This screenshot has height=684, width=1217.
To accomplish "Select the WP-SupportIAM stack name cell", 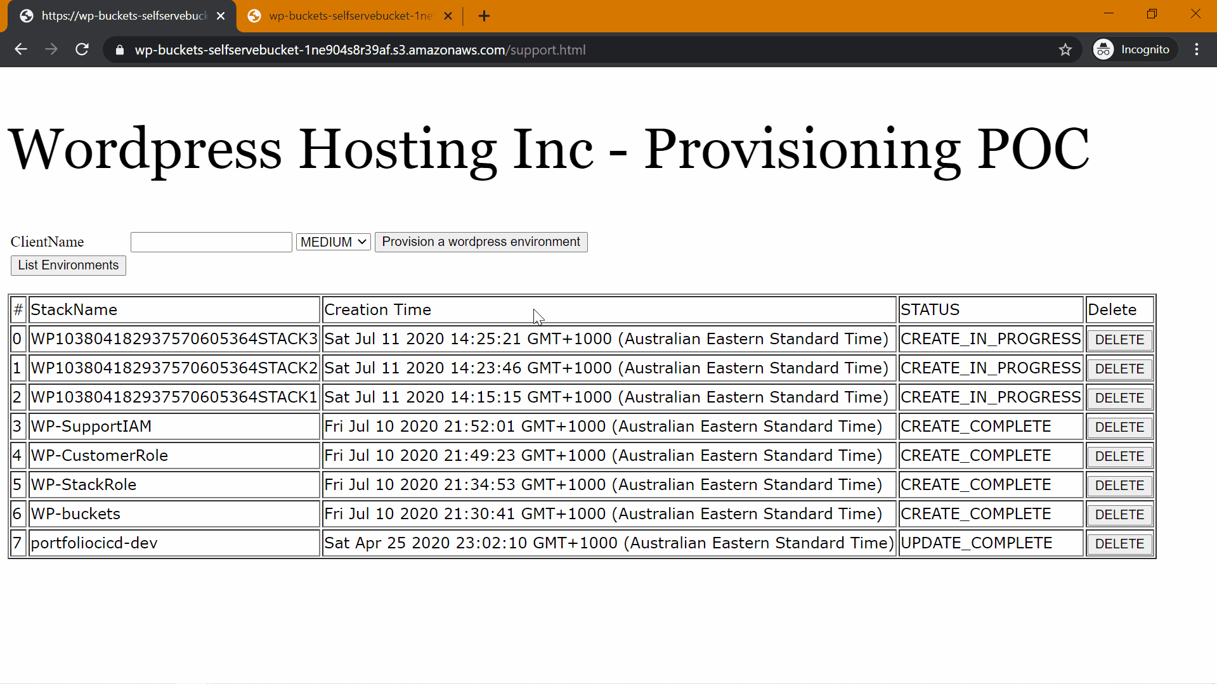I will coord(174,427).
